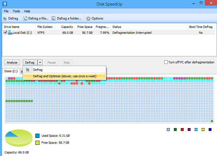This screenshot has width=217, height=156.
Task: Click the red legend swatch
Action: [x=182, y=130]
